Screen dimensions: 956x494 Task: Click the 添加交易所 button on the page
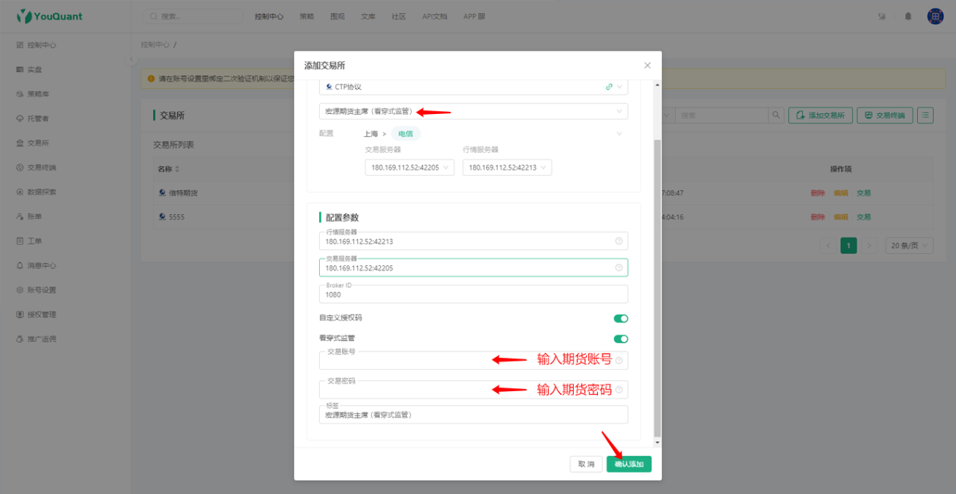pos(821,115)
